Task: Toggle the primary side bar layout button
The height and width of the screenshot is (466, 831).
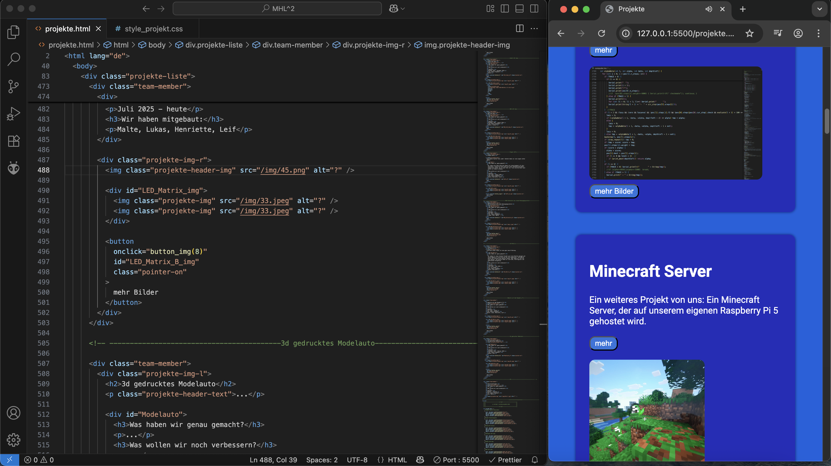Action: tap(505, 9)
